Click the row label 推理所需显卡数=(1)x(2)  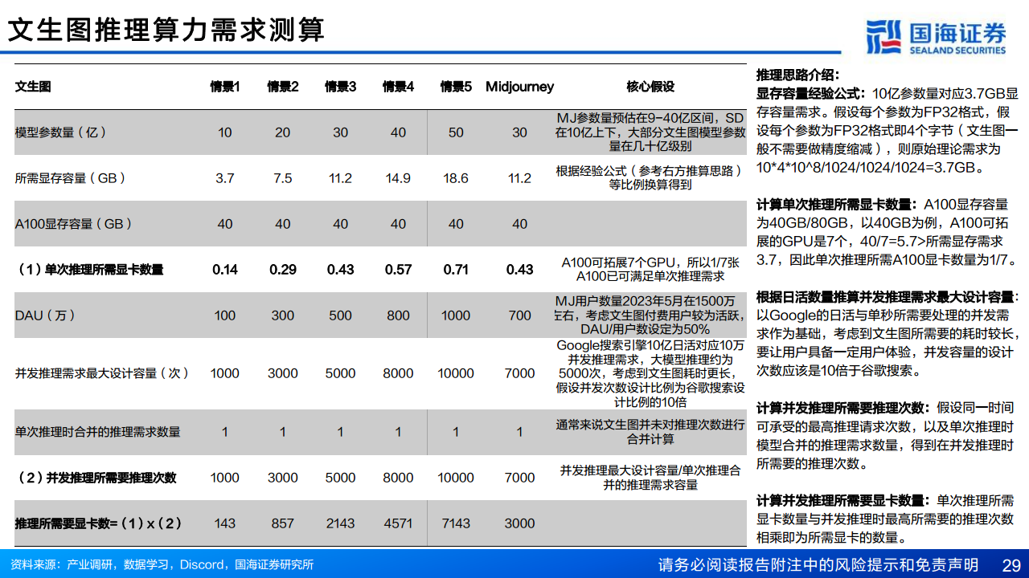pyautogui.click(x=98, y=523)
